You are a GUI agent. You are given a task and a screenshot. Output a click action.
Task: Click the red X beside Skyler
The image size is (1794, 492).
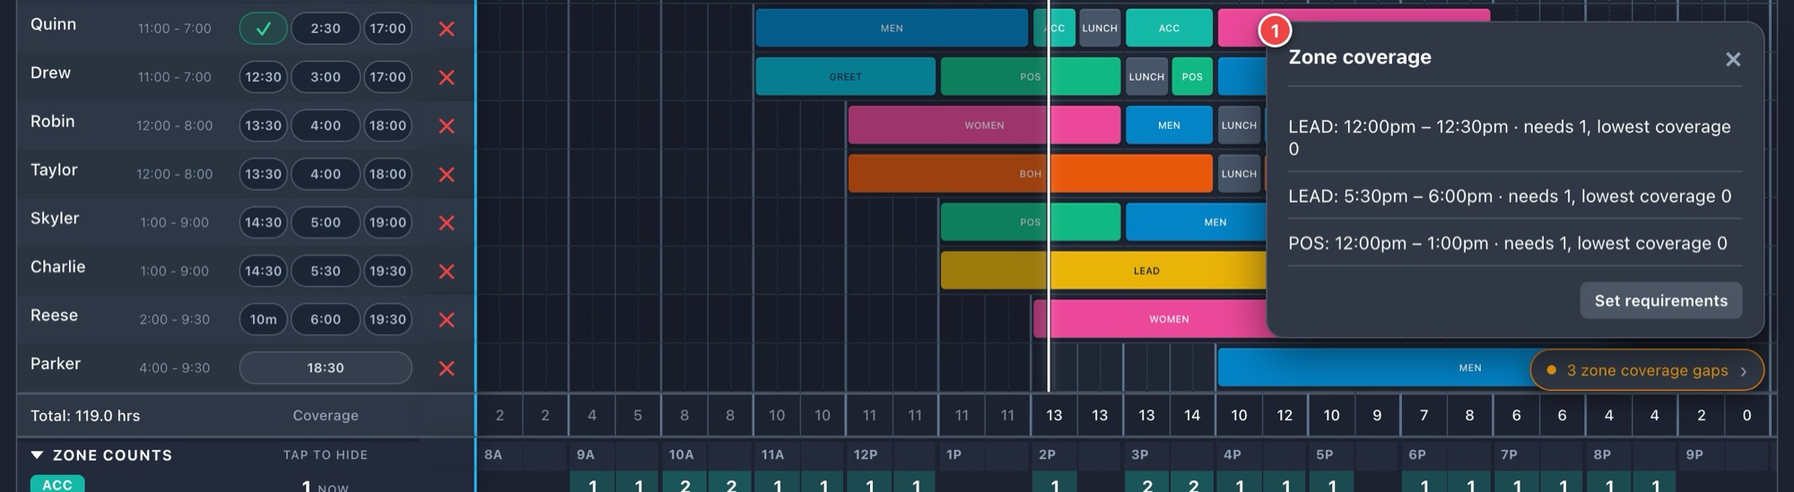tap(446, 222)
